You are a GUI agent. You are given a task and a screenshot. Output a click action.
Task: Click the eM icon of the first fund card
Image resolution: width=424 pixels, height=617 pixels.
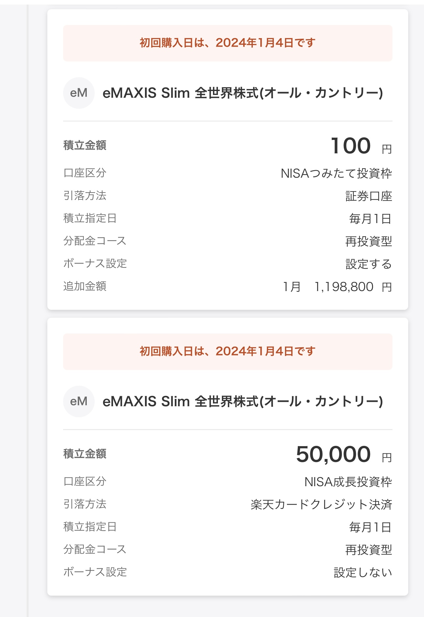pos(79,93)
